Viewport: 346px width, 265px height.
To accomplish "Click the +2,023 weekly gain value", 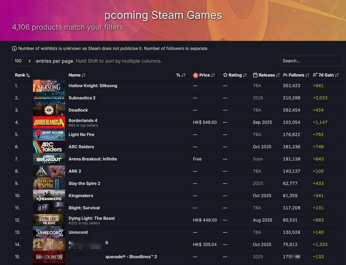I will pyautogui.click(x=320, y=98).
